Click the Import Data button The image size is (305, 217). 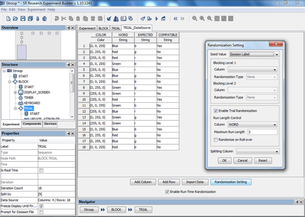194,182
